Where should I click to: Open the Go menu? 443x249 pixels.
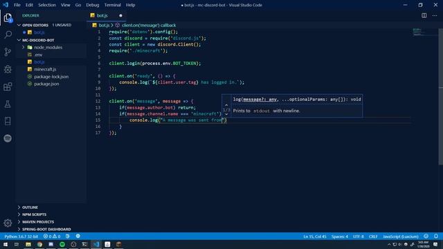pyautogui.click(x=78, y=5)
